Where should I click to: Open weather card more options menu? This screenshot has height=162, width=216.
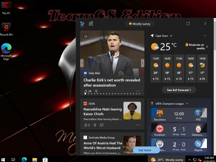tap(205, 36)
